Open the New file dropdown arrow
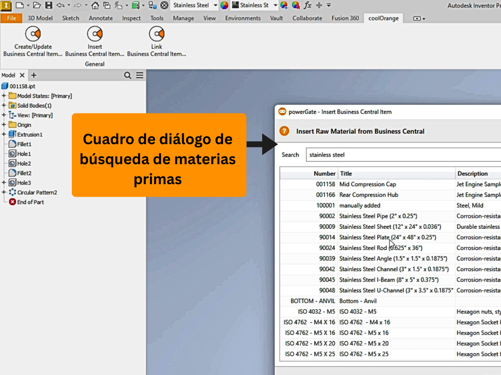Image resolution: width=501 pixels, height=375 pixels. [28, 5]
